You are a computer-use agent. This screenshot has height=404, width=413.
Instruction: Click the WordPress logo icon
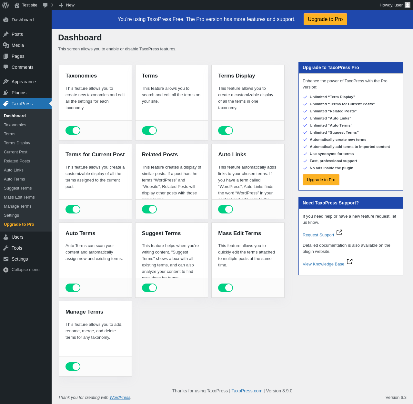[5, 5]
